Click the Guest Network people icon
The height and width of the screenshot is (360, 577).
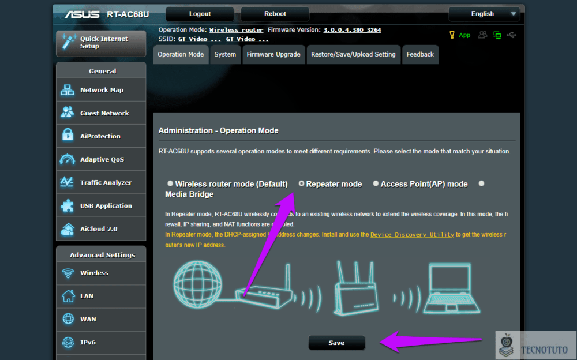click(68, 112)
